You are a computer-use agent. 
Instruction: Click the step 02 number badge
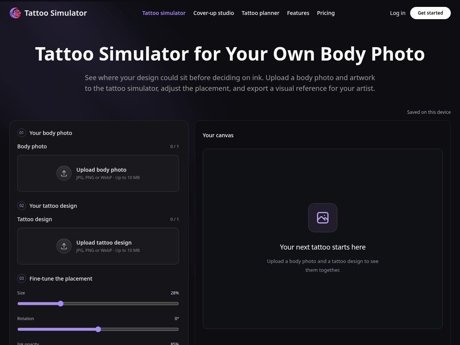point(21,206)
